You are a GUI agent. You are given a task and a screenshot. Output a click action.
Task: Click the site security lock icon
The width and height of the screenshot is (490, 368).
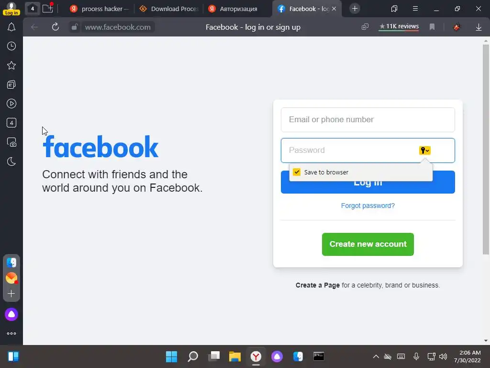coord(74,27)
